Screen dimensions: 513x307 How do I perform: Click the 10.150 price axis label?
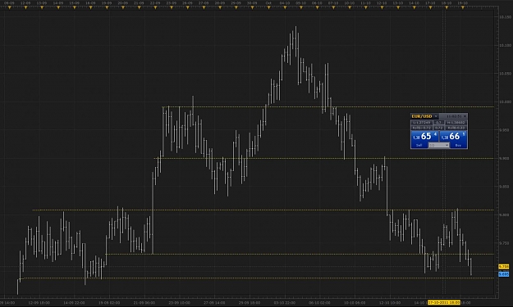505,17
